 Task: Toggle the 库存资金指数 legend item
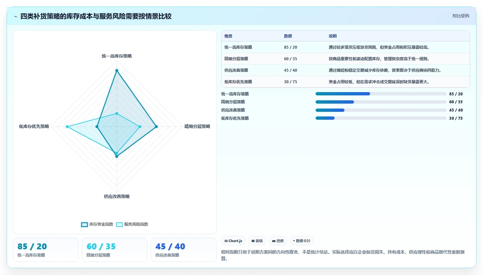tap(97, 224)
